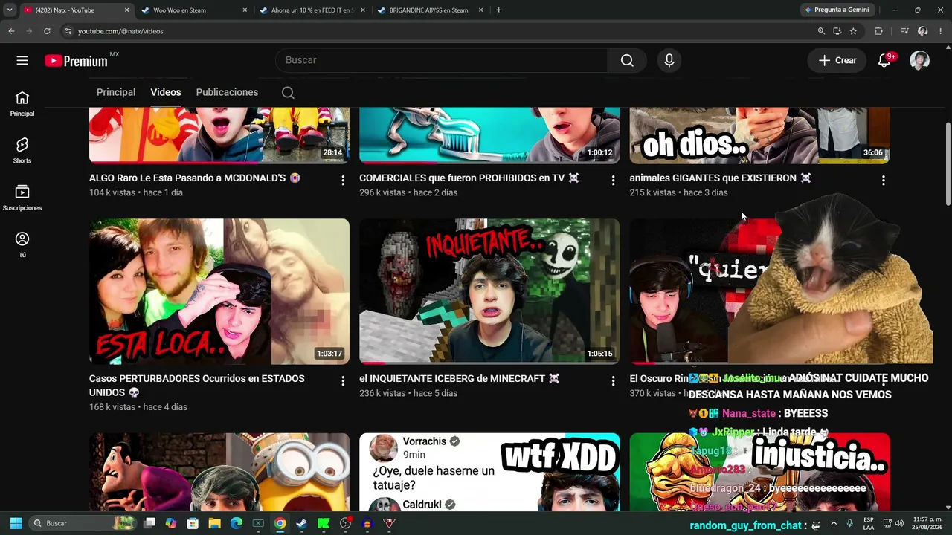Open File Explorer from the taskbar
The image size is (952, 535).
[214, 523]
